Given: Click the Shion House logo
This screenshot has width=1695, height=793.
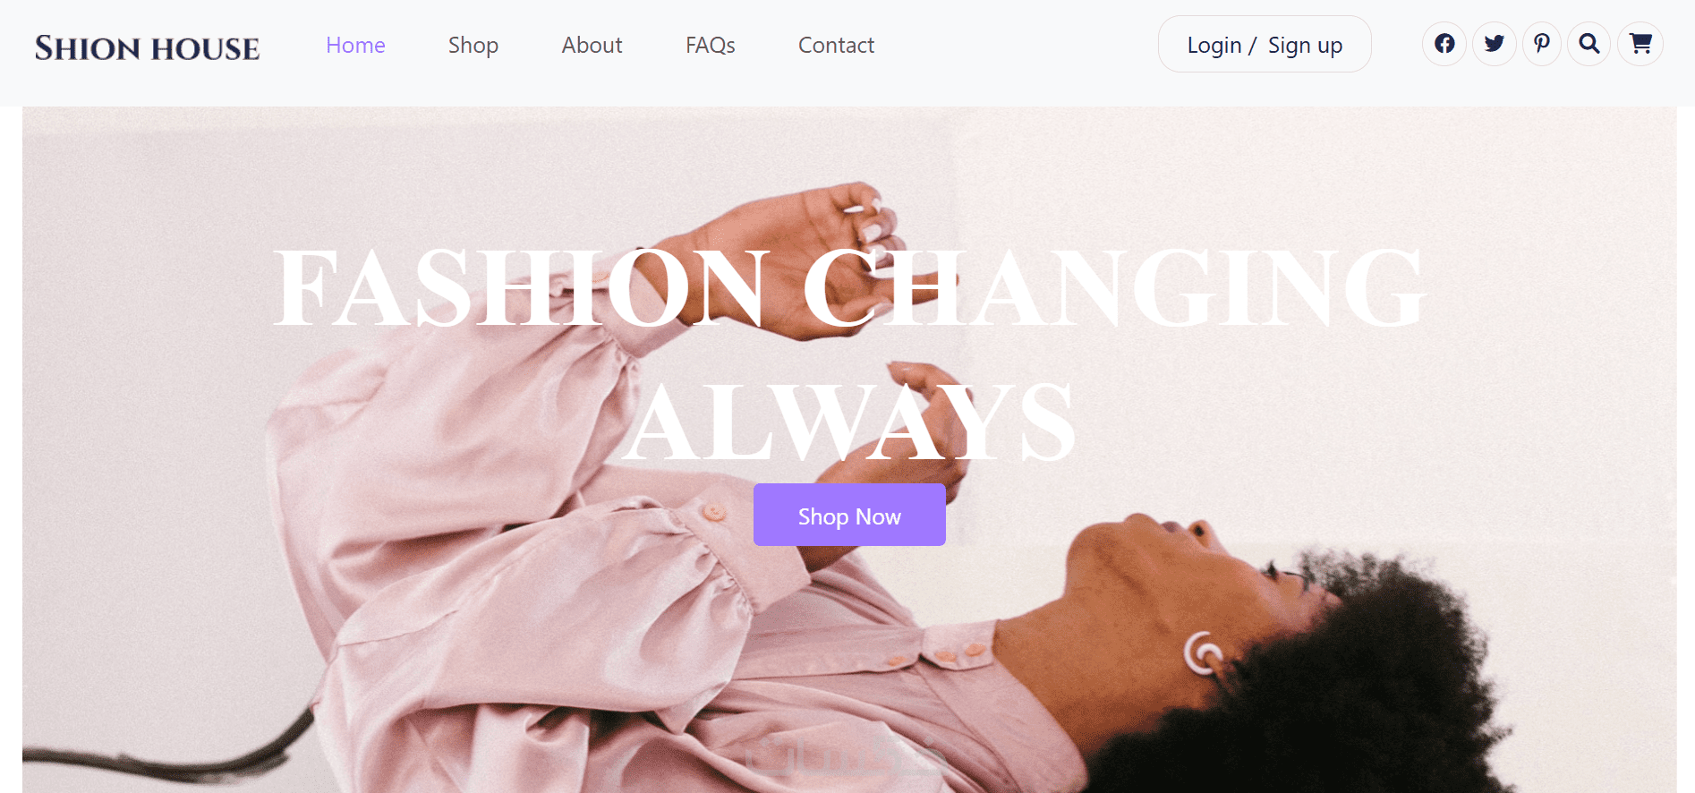Looking at the screenshot, I should 148,48.
